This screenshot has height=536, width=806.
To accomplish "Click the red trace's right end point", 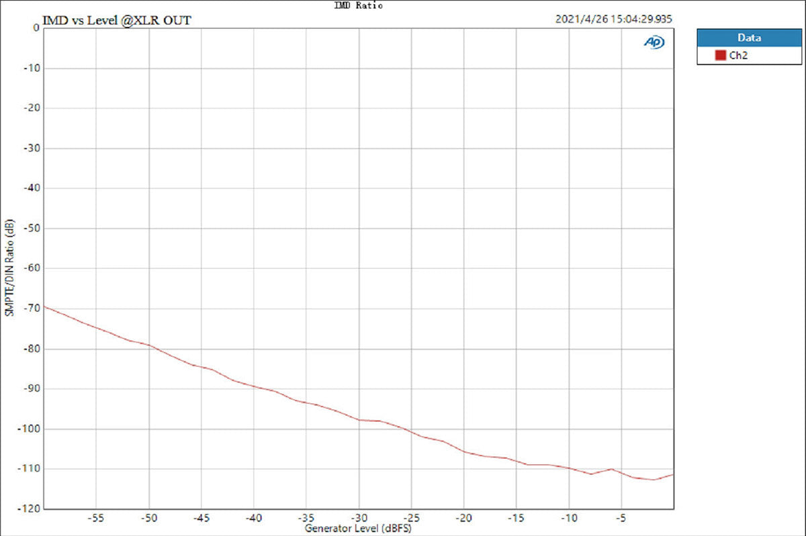I will (x=672, y=474).
